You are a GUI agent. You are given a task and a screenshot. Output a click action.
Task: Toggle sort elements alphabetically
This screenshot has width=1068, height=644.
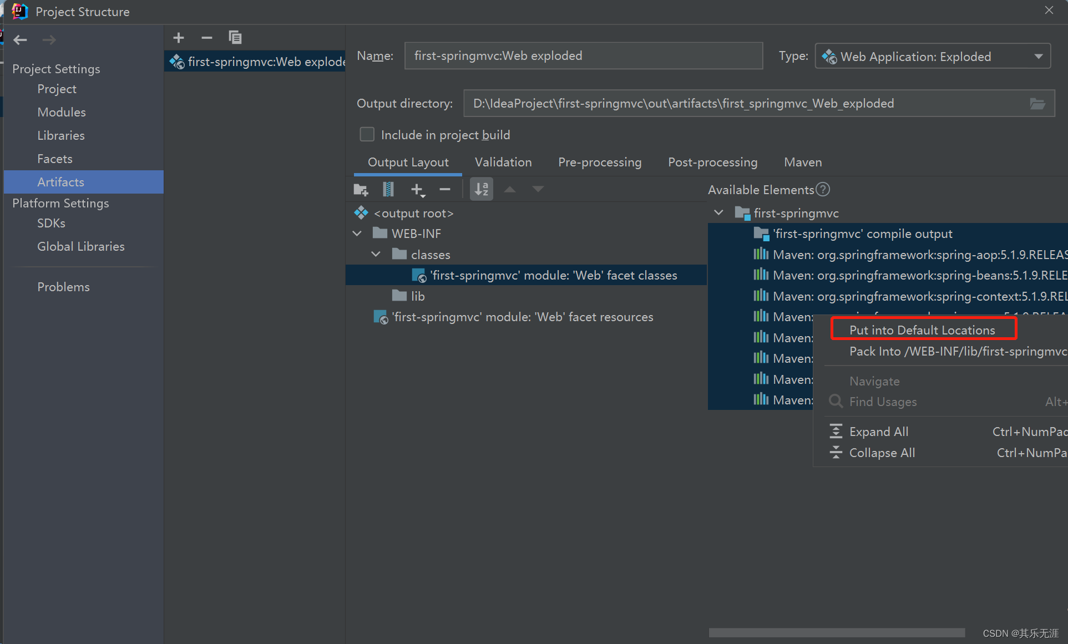pyautogui.click(x=481, y=189)
